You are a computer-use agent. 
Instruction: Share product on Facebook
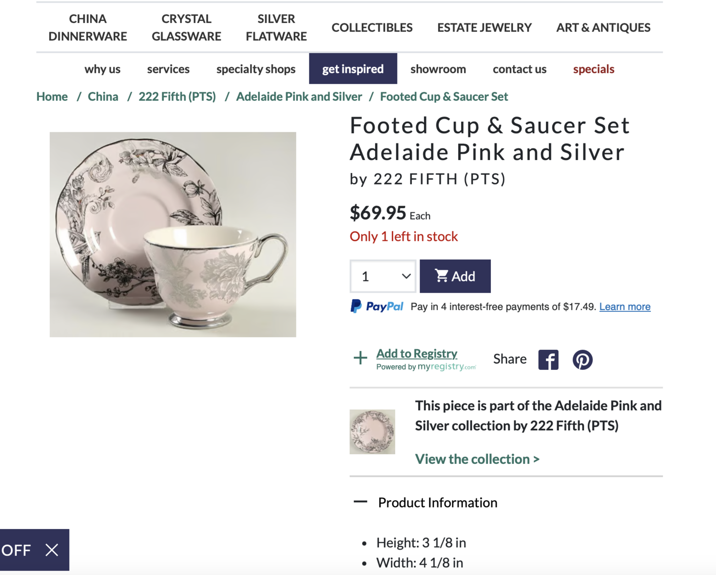(x=548, y=360)
